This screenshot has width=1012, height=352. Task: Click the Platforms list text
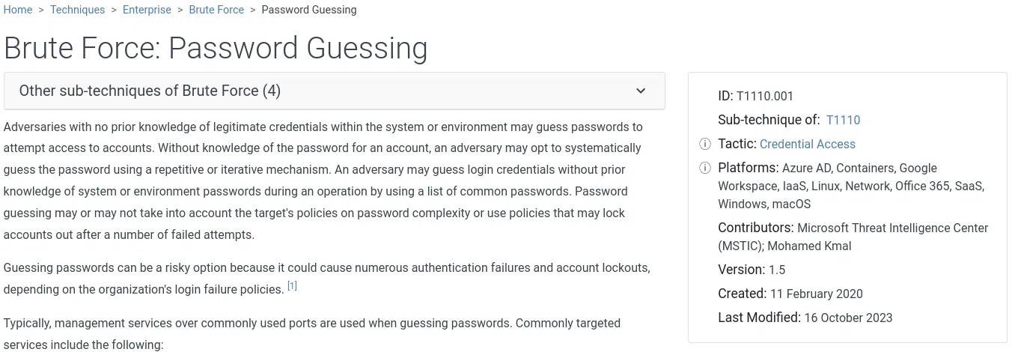(x=851, y=186)
